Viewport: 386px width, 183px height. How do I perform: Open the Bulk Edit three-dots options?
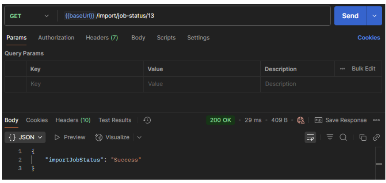tap(342, 69)
